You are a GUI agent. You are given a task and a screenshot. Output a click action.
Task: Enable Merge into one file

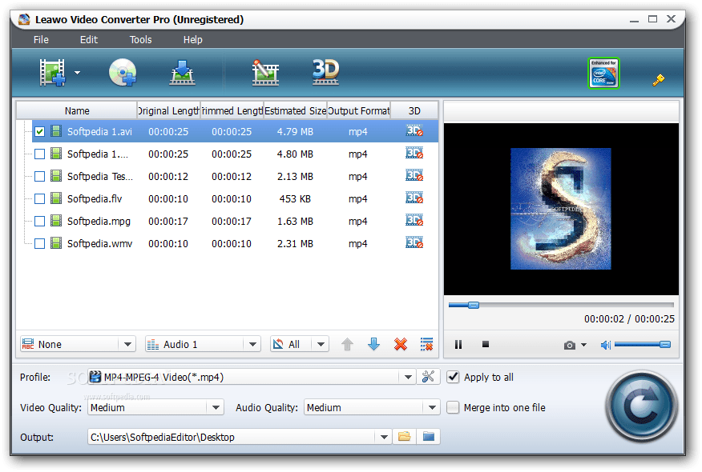click(x=453, y=407)
